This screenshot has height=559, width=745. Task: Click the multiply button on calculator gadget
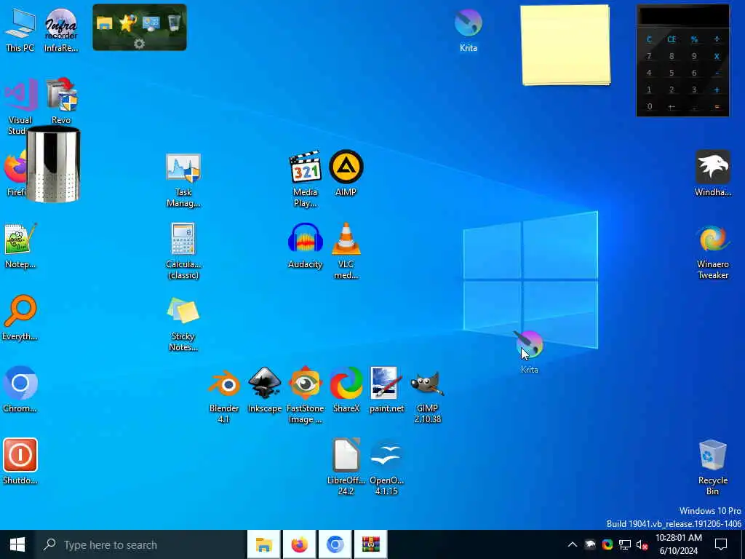(x=717, y=56)
